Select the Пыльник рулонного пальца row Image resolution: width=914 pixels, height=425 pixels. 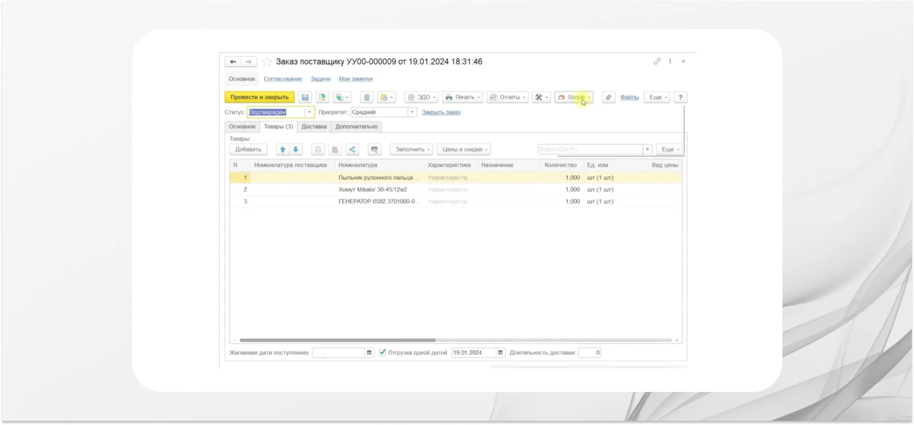[455, 178]
